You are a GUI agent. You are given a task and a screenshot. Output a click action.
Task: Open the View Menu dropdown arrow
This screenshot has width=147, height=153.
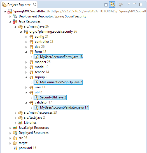pyautogui.click(x=129, y=4)
